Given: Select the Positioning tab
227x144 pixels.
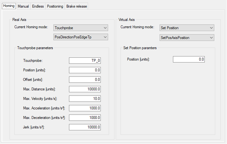Looking at the screenshot, I should tap(55, 6).
